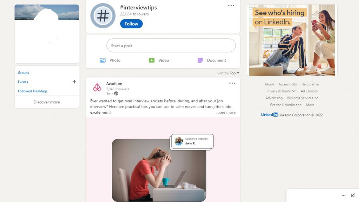
Task: Click the hashtag symbol avatar
Action: pos(103,16)
